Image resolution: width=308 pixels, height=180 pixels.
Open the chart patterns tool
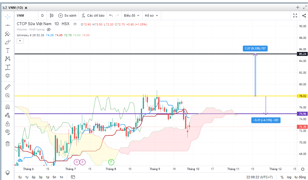pyautogui.click(x=8, y=58)
